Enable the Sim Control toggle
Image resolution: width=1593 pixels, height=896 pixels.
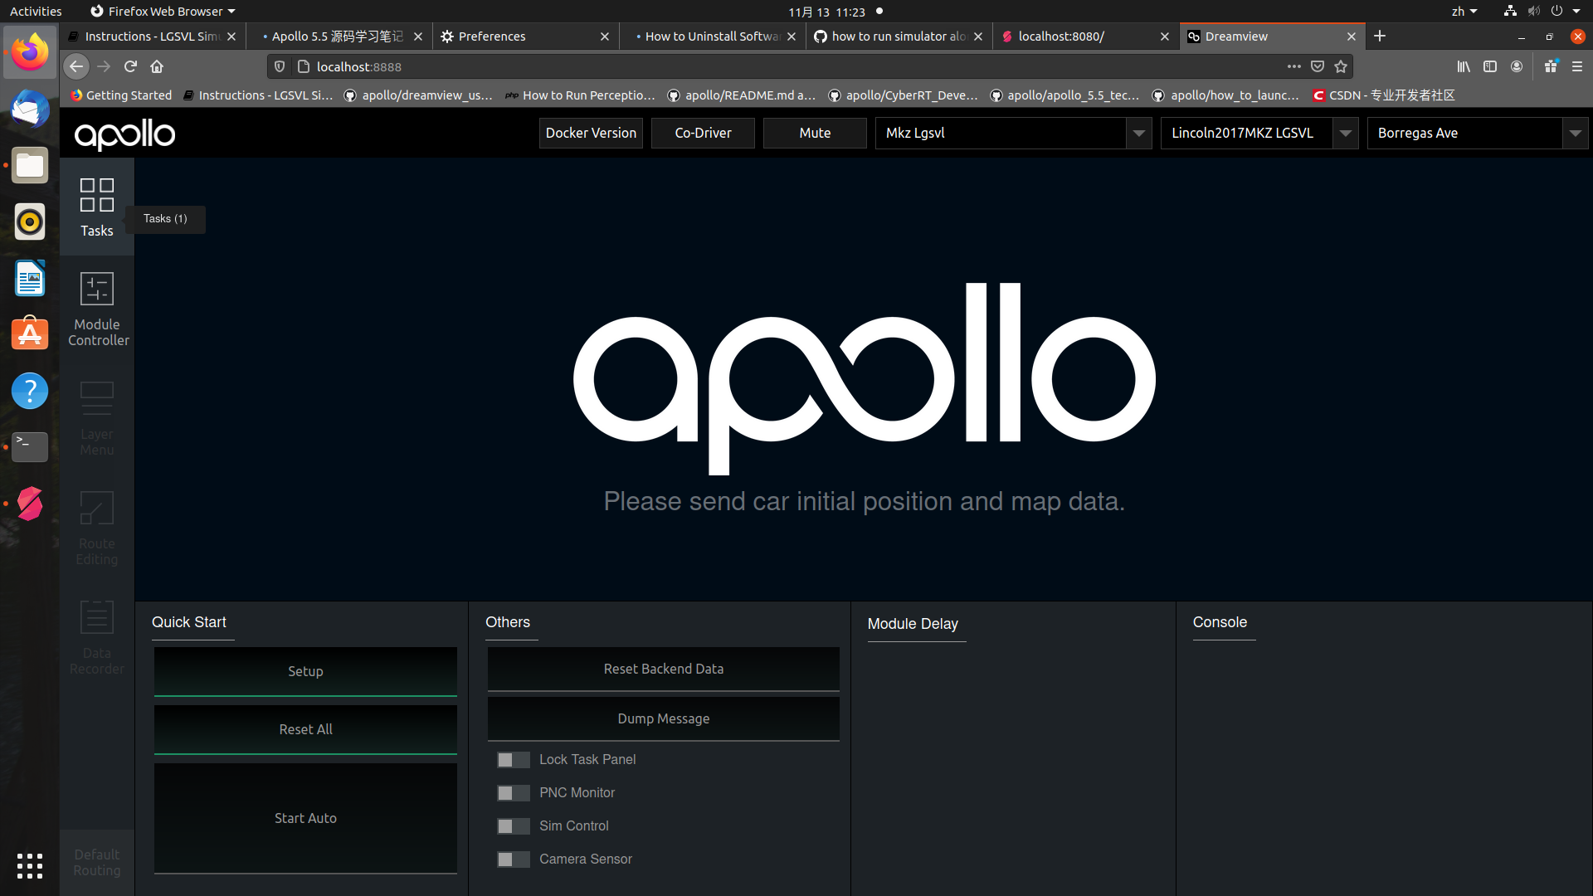[513, 825]
